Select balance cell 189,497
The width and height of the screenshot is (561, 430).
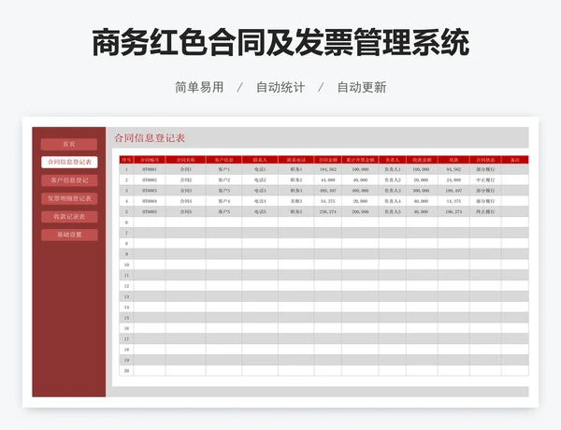(x=453, y=191)
